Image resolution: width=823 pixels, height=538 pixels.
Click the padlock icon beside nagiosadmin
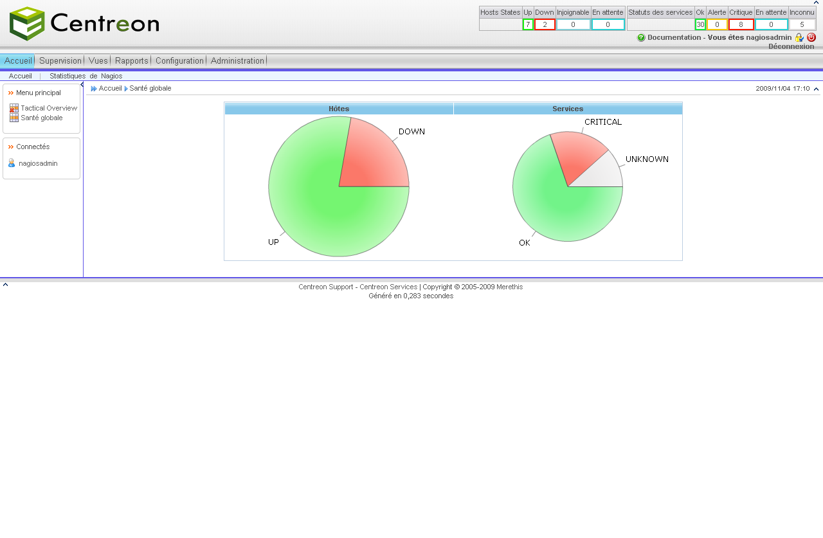(x=799, y=37)
